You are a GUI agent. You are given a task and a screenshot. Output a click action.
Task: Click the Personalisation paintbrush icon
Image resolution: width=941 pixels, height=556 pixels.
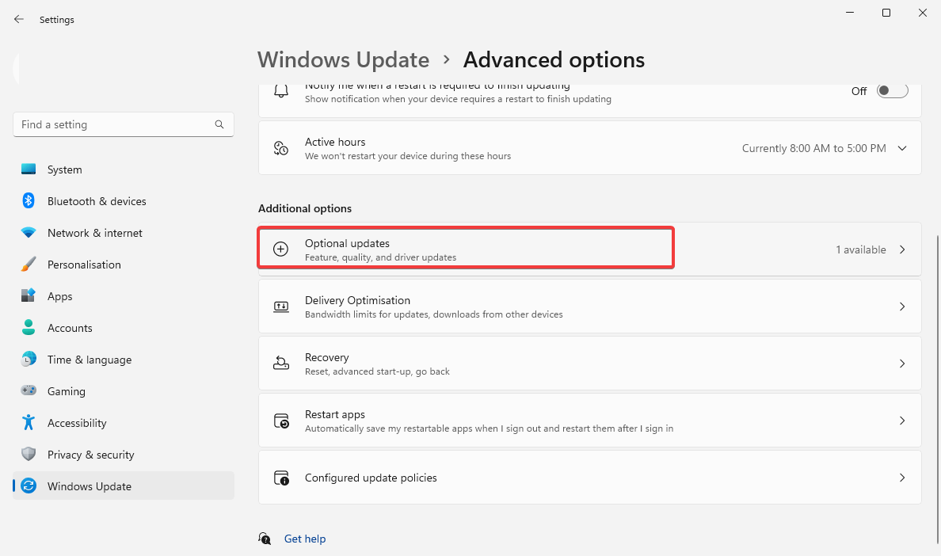[x=29, y=264]
